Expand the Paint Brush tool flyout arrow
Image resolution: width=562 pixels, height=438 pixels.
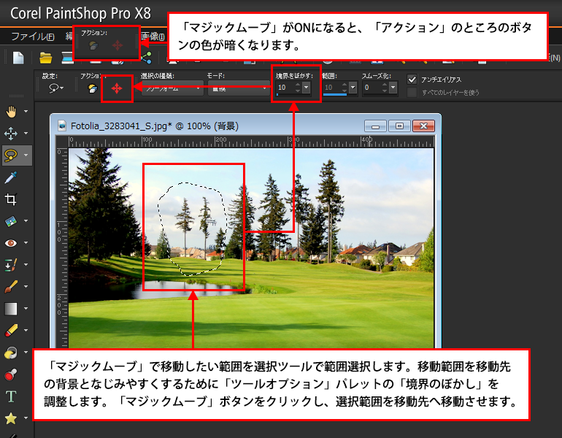click(x=26, y=287)
